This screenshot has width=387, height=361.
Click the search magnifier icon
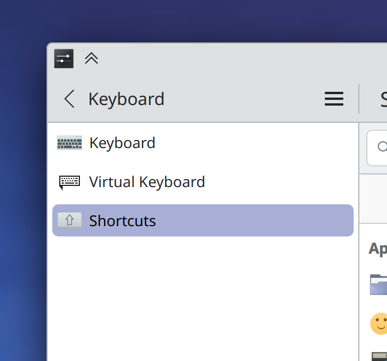pos(382,147)
